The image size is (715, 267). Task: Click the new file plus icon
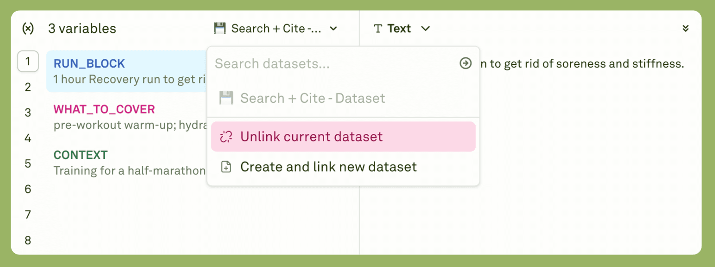click(226, 167)
